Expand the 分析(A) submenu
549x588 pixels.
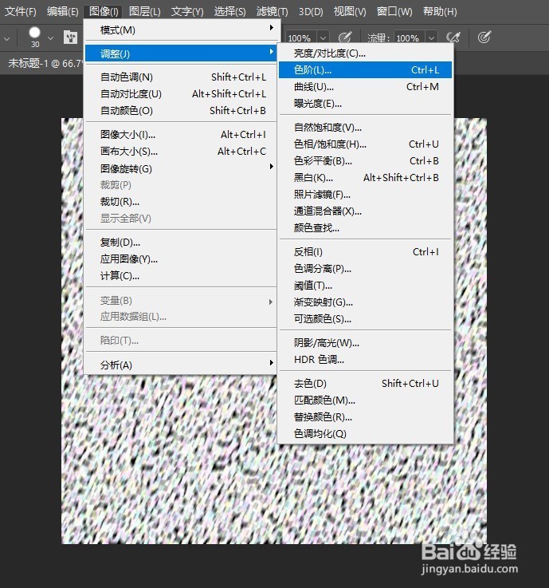(x=181, y=365)
